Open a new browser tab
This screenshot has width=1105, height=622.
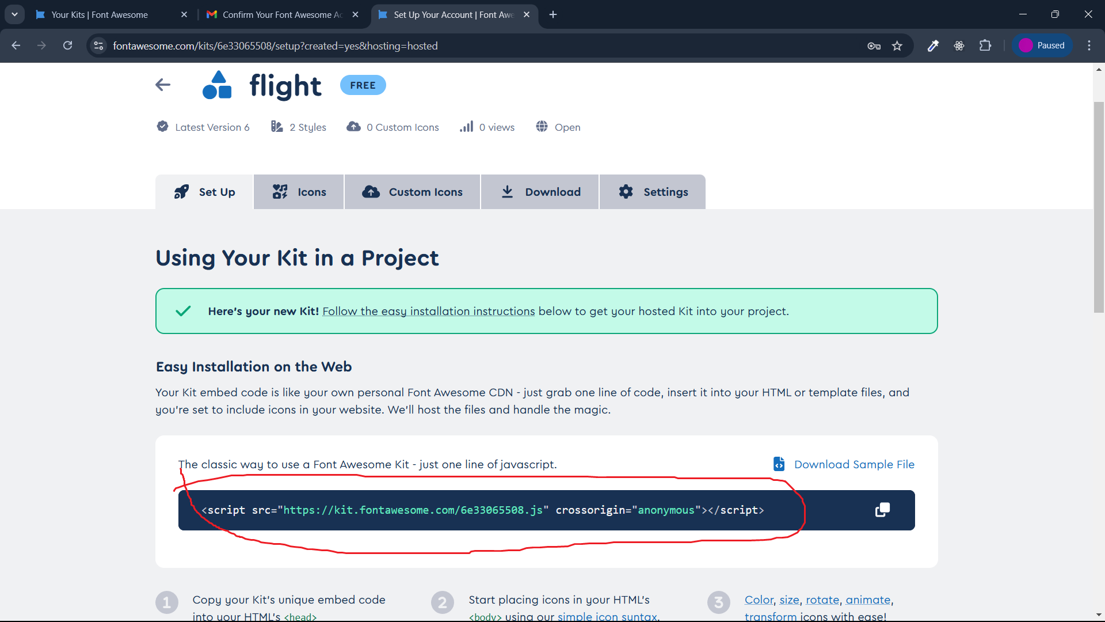click(553, 14)
